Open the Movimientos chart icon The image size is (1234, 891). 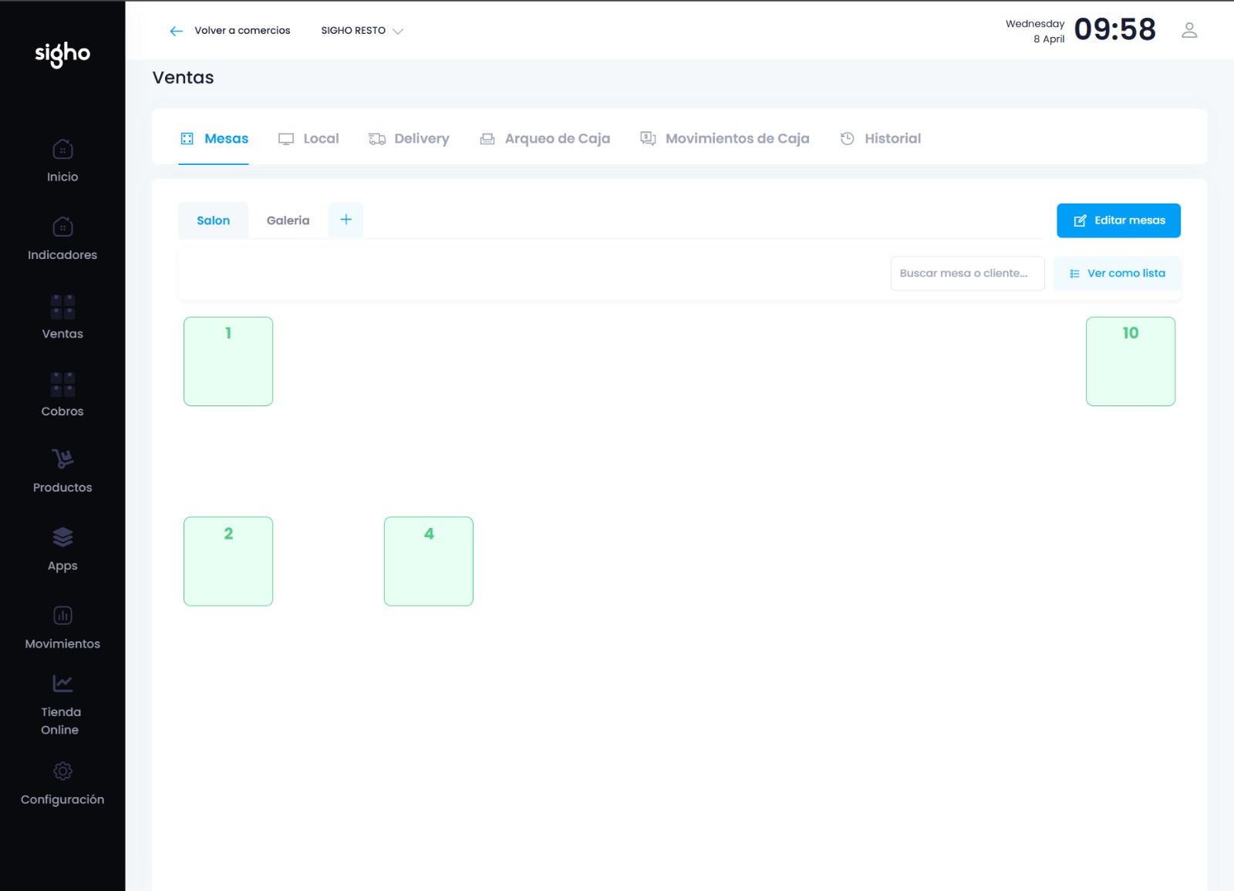coord(62,615)
